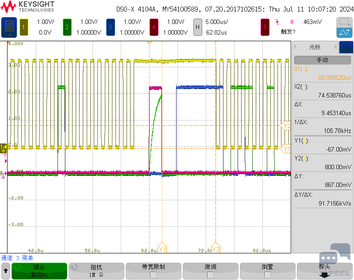
Task: Open trigger T badge
Action: [x=265, y=27]
